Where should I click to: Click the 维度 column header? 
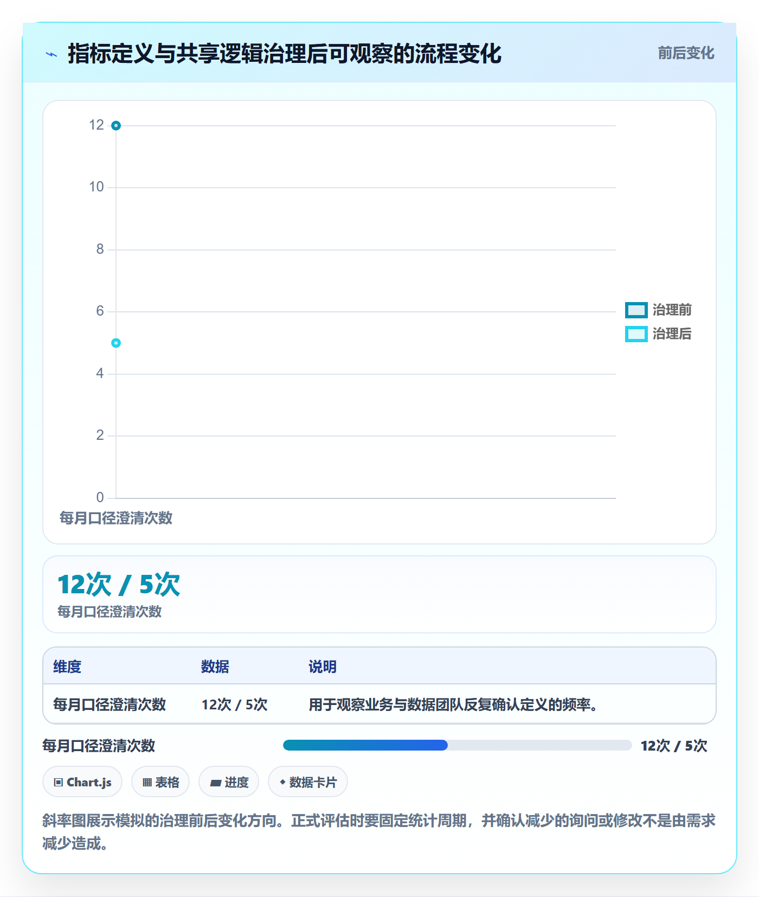pos(67,667)
